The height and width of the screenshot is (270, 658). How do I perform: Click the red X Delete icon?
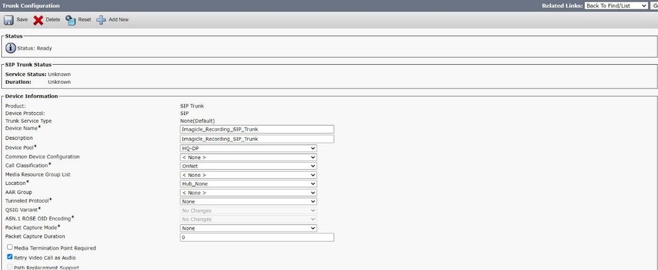(x=38, y=20)
